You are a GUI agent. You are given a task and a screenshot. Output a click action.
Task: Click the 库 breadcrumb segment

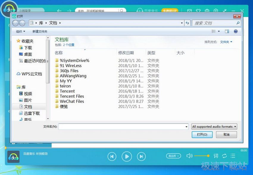coord(41,23)
